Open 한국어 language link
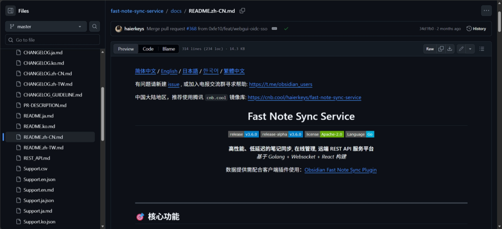This screenshot has width=502, height=229. coord(211,71)
